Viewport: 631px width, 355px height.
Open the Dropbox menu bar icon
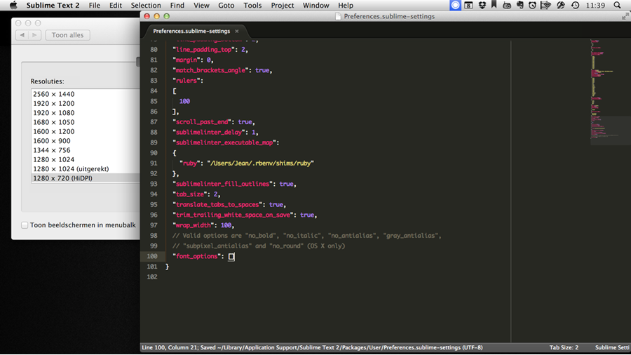pyautogui.click(x=482, y=5)
